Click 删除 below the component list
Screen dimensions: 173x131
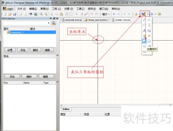click(x=35, y=50)
